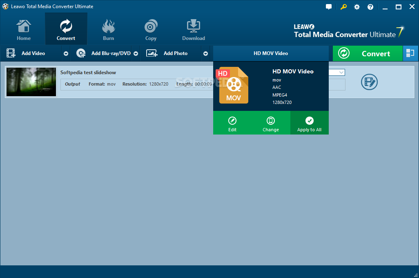Click the 'Format: mov' output text
Viewport: 419px width, 278px height.
click(x=102, y=84)
